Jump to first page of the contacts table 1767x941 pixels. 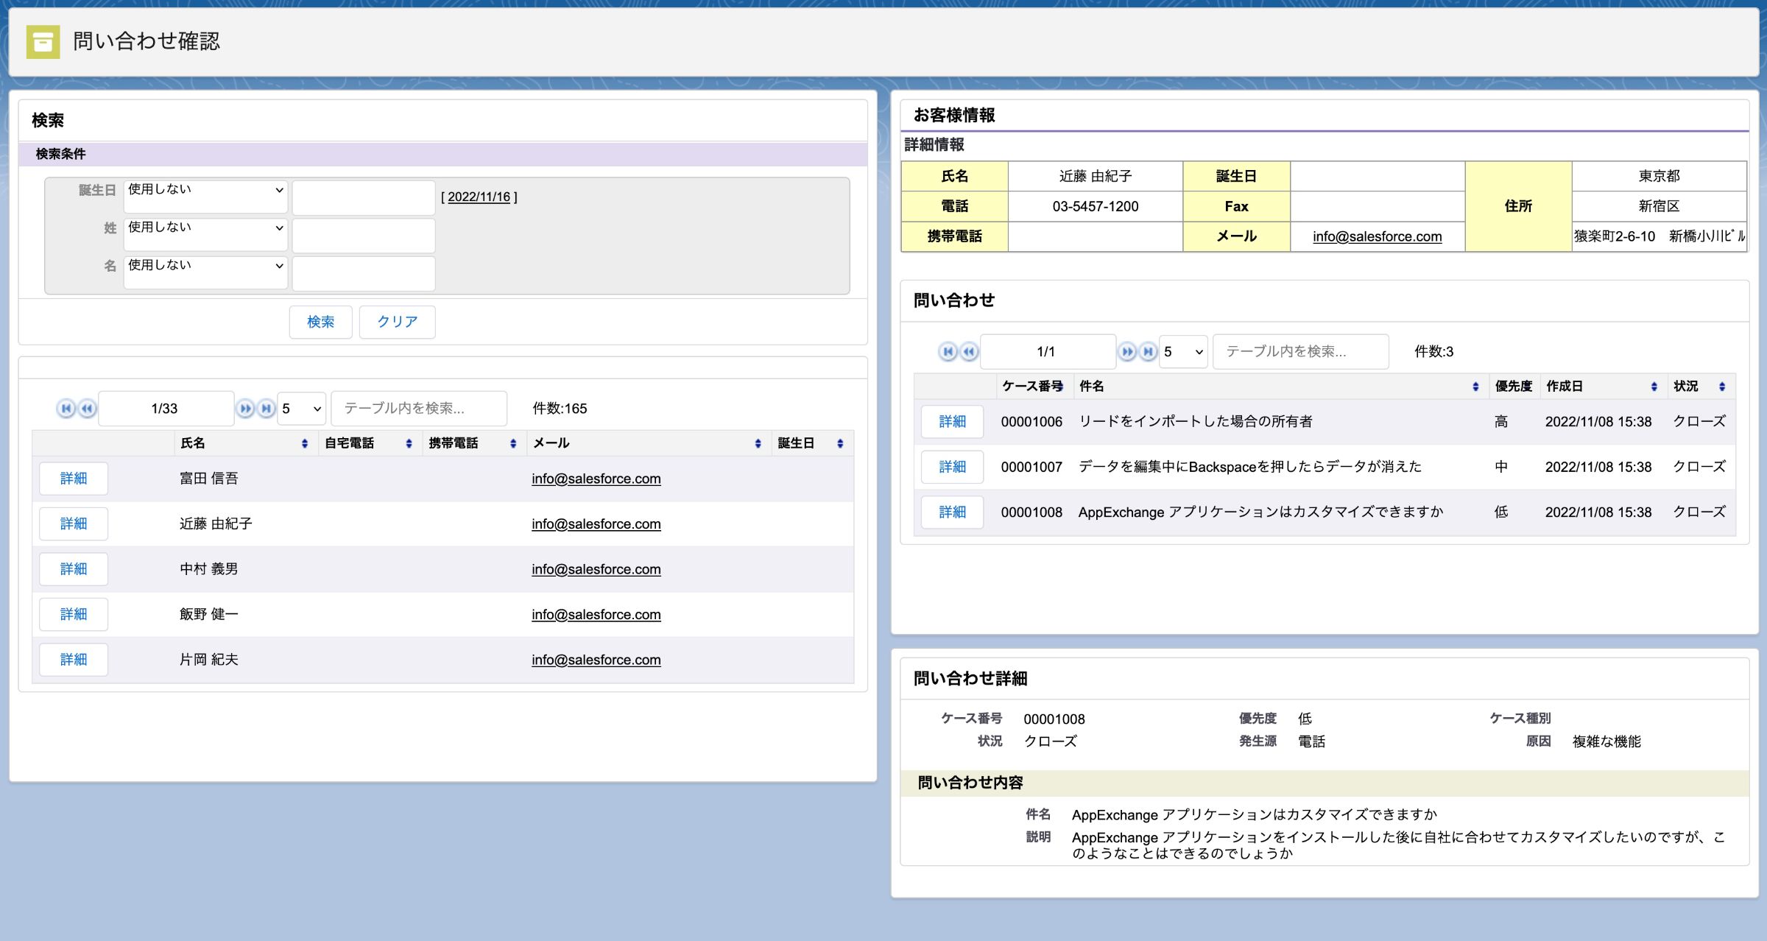click(x=66, y=408)
